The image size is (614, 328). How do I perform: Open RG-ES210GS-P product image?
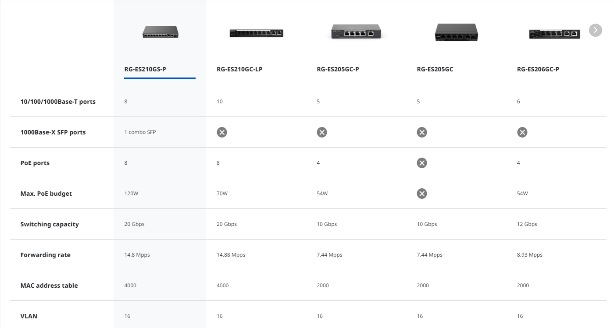pos(161,32)
